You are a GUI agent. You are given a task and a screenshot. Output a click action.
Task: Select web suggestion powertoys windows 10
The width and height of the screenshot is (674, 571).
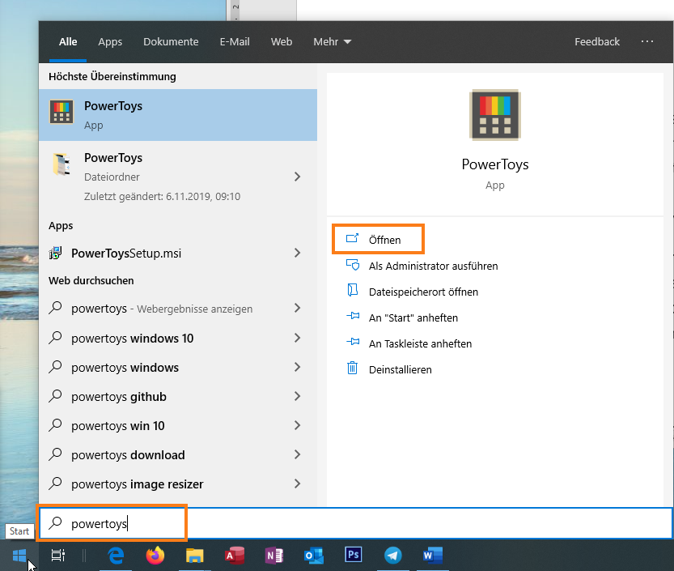tap(133, 339)
